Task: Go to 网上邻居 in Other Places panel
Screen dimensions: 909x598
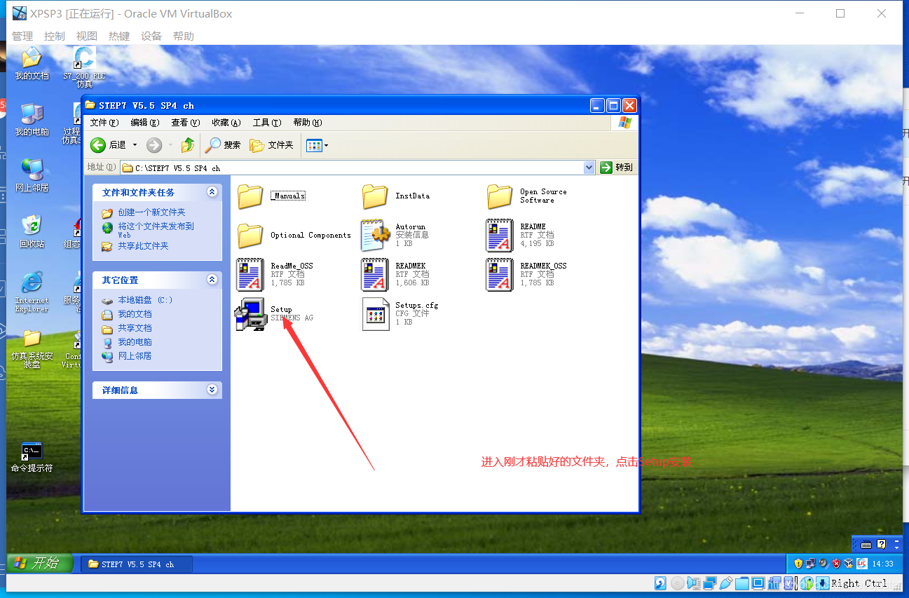Action: pyautogui.click(x=135, y=356)
